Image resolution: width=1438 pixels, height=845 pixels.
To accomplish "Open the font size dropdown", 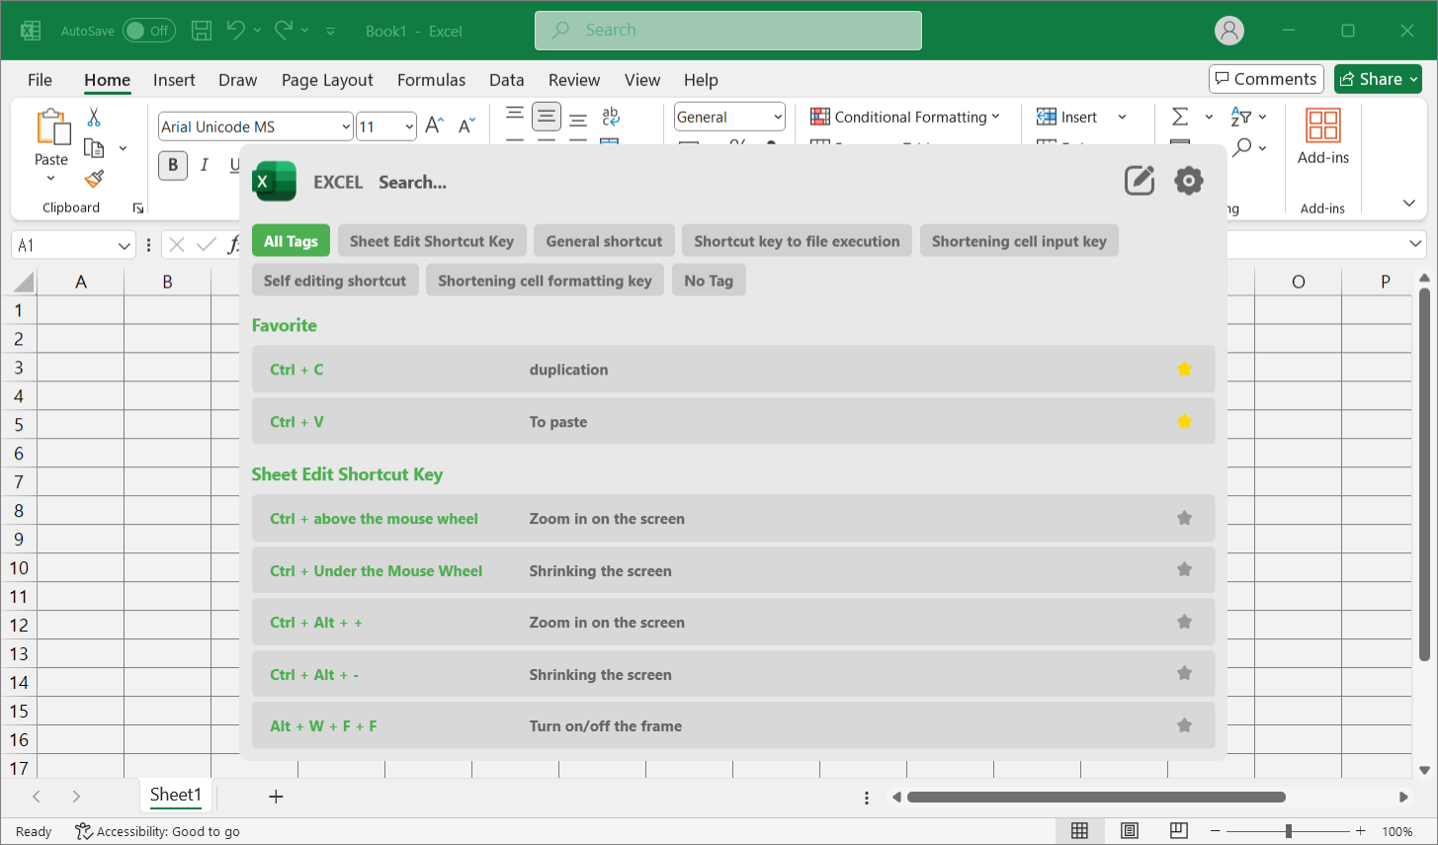I will tap(409, 127).
